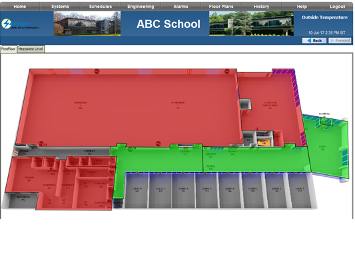
Task: Click the grey Mechanical room
Action: [x=22, y=199]
